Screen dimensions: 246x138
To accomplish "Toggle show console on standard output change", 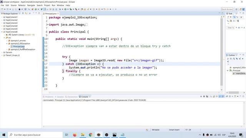I will pos(220,97).
